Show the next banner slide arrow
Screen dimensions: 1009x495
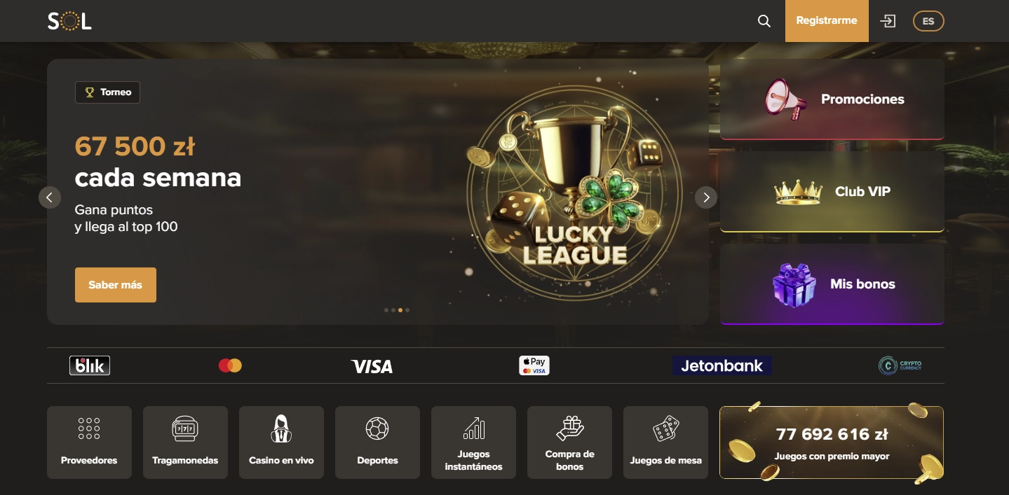point(706,197)
